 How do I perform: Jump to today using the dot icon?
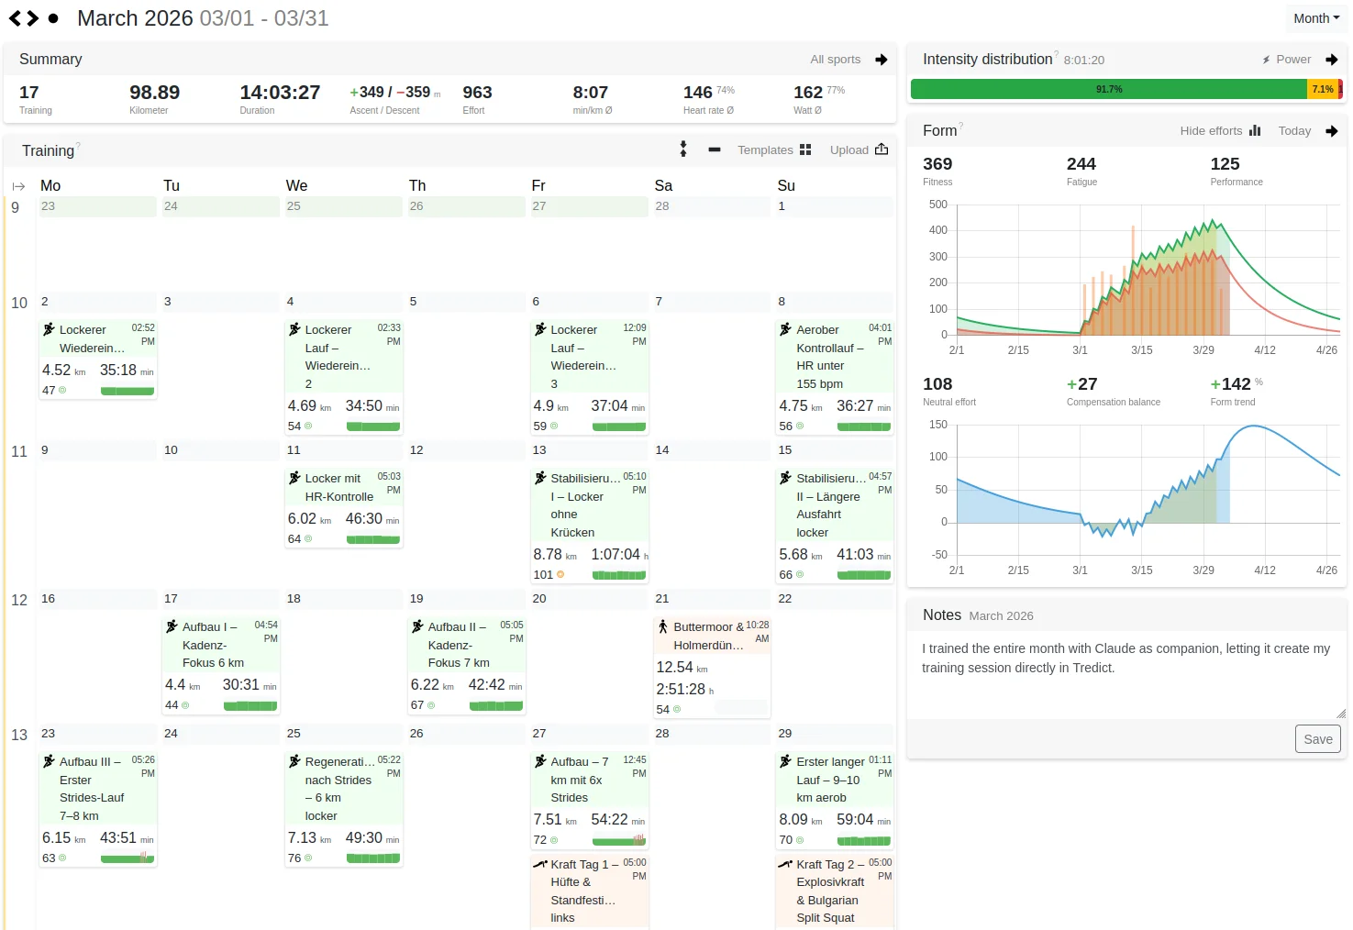(x=53, y=18)
